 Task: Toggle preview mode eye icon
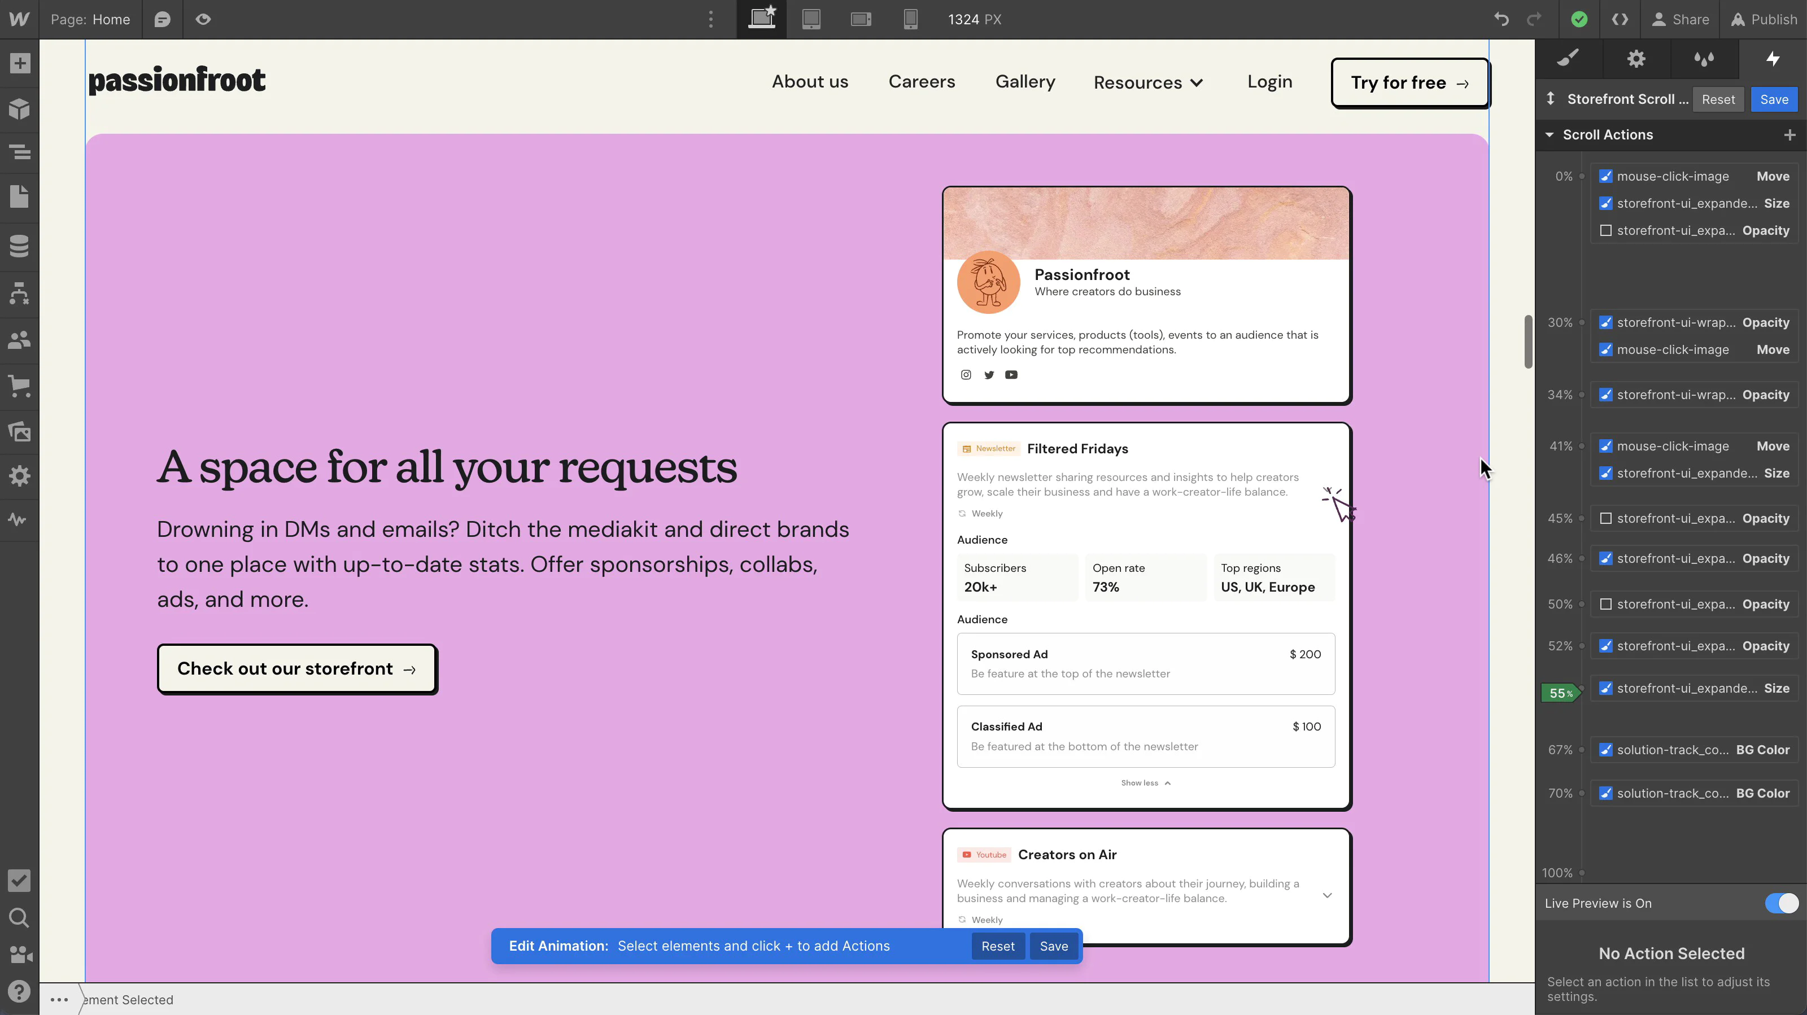coord(203,20)
